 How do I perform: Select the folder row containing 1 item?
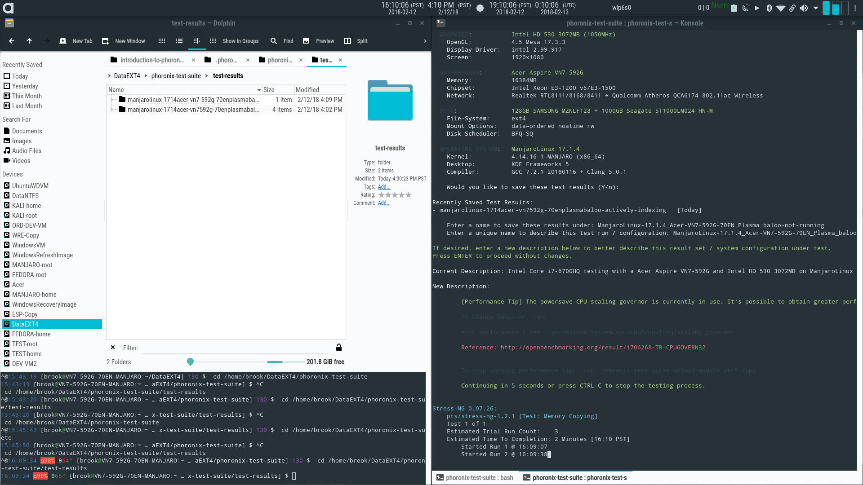point(226,100)
